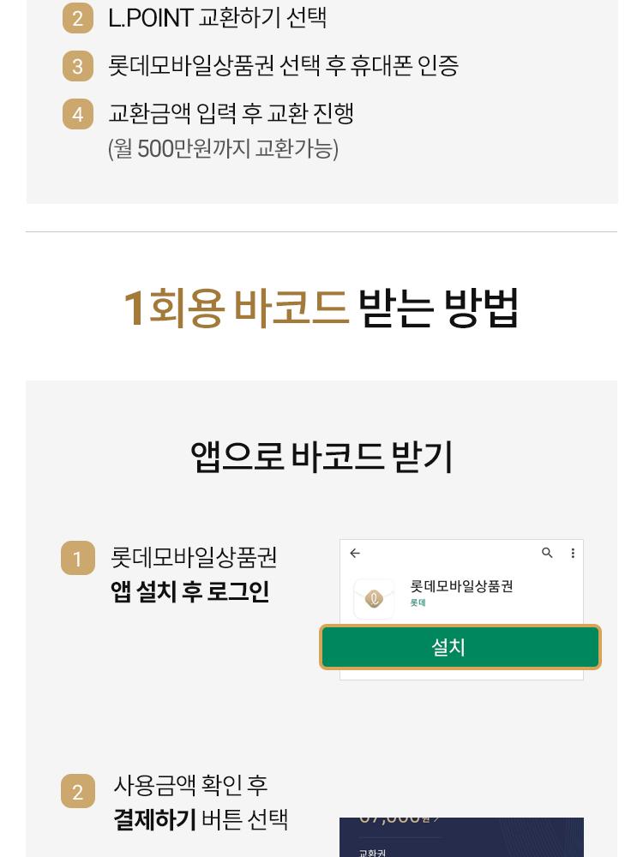Click the 앱으로 바코드 받기 section title

coord(321,457)
